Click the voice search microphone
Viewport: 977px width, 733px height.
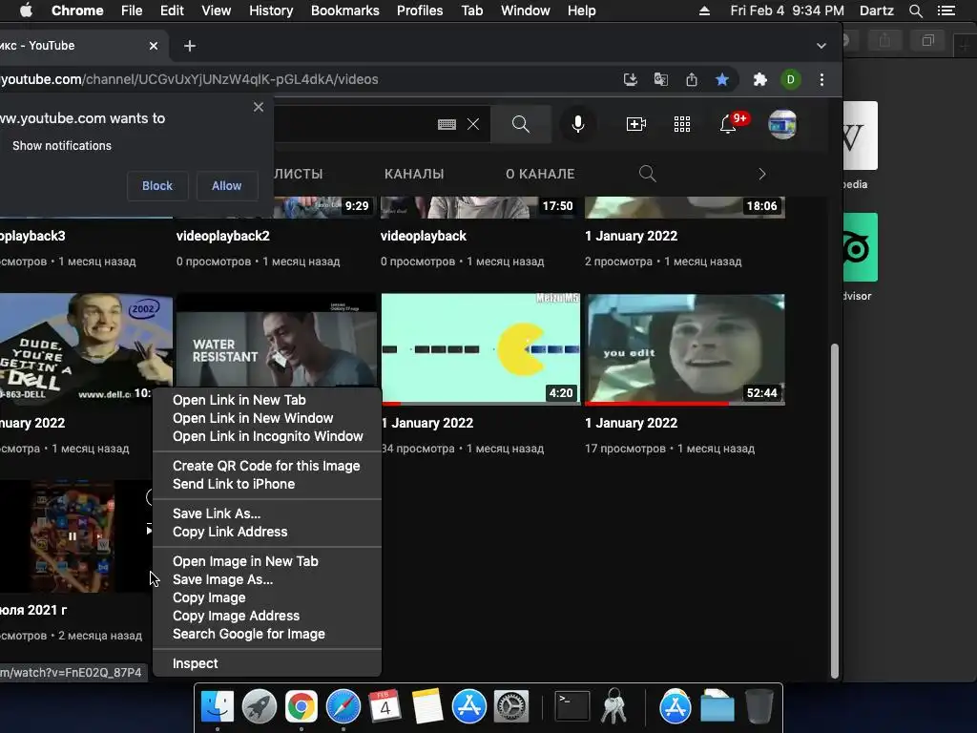click(x=578, y=124)
